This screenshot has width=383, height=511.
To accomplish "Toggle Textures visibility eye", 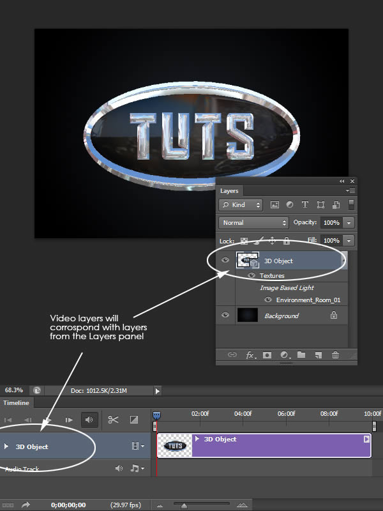I will point(251,275).
